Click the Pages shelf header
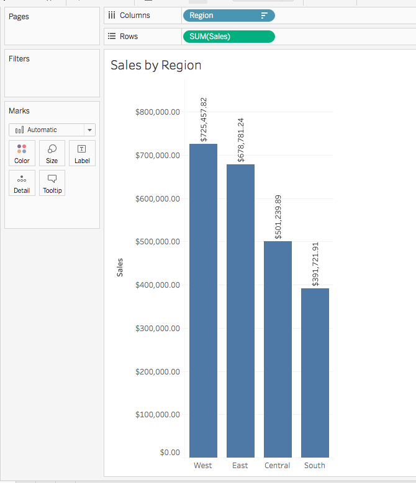The image size is (416, 483). [x=19, y=17]
